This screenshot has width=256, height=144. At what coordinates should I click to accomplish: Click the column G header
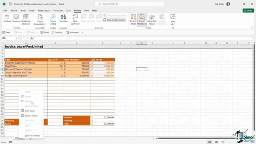(142, 43)
